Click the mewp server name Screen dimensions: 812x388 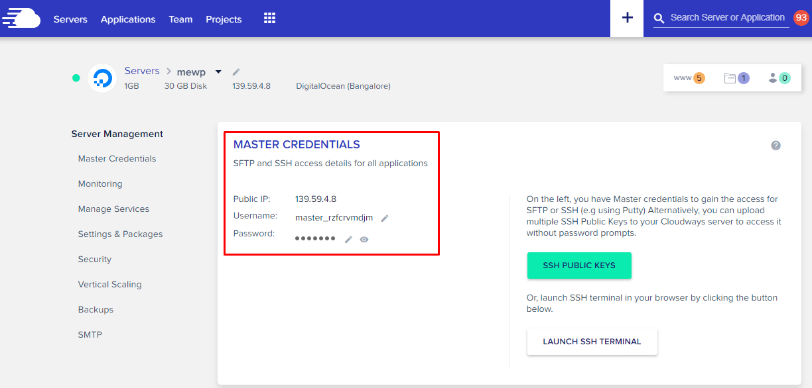191,72
